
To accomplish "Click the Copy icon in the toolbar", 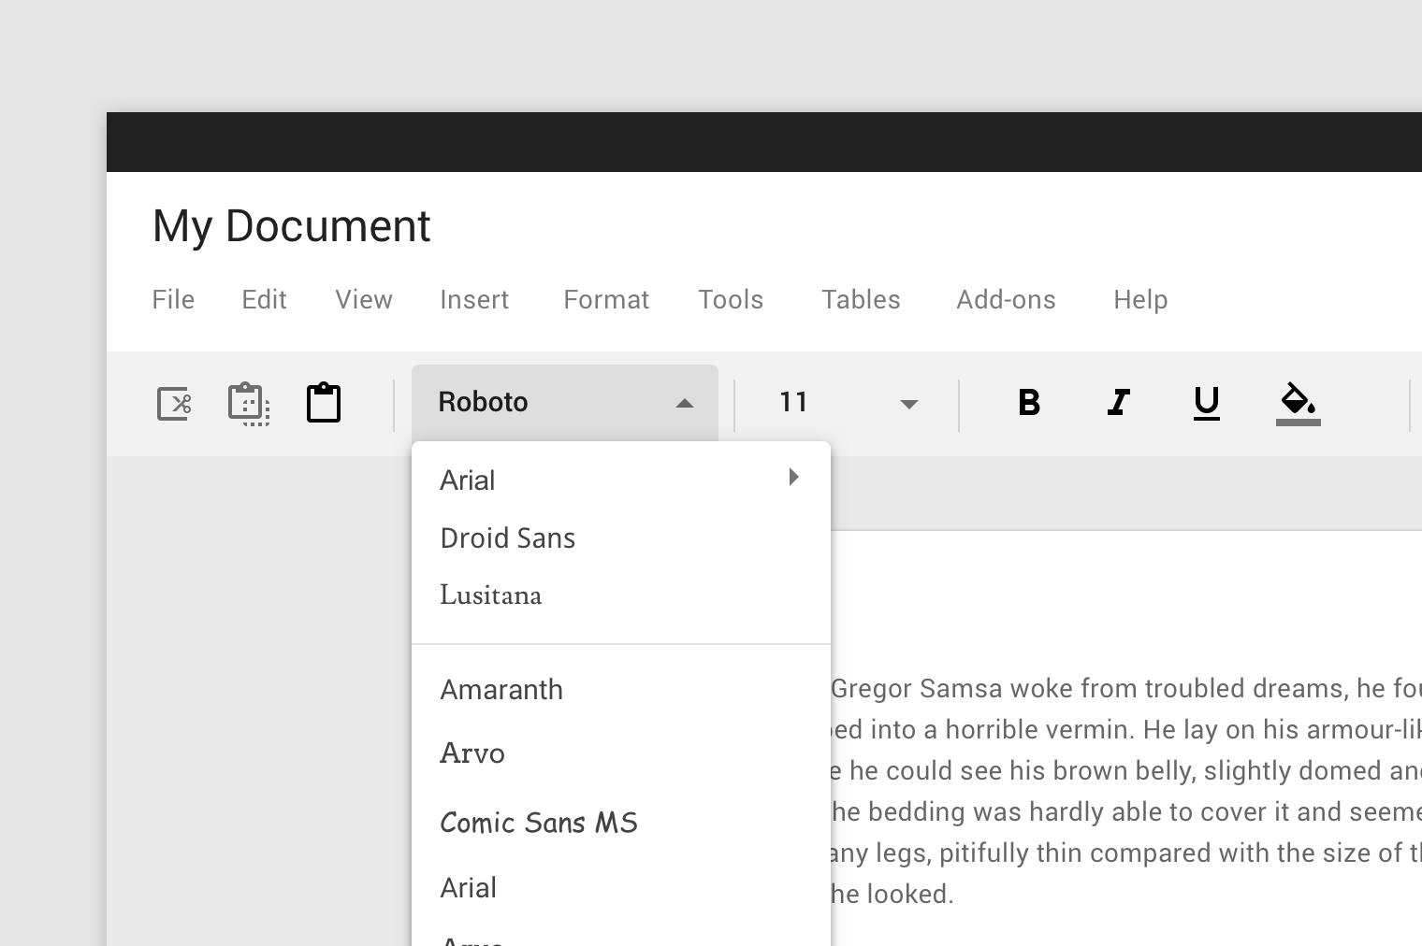I will pos(249,404).
